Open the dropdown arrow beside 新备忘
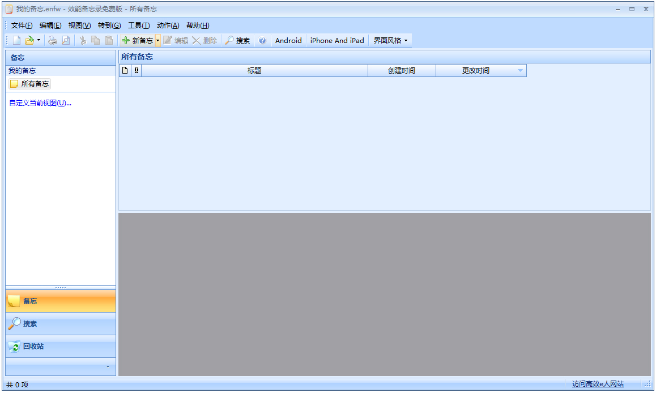Viewport: 656px width, 393px height. [158, 40]
